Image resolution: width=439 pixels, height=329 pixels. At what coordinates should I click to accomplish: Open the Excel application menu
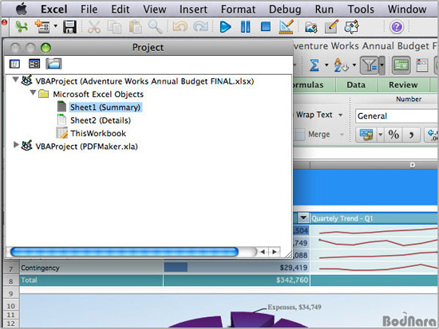(53, 10)
